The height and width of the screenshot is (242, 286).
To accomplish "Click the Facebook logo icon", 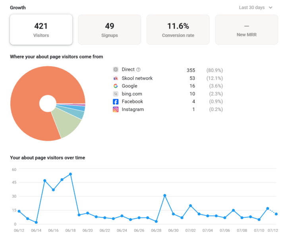I will pos(116,102).
